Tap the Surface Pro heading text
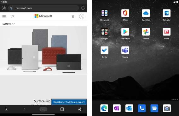Image resolution: width=179 pixels, height=116 pixels. [x=42, y=101]
